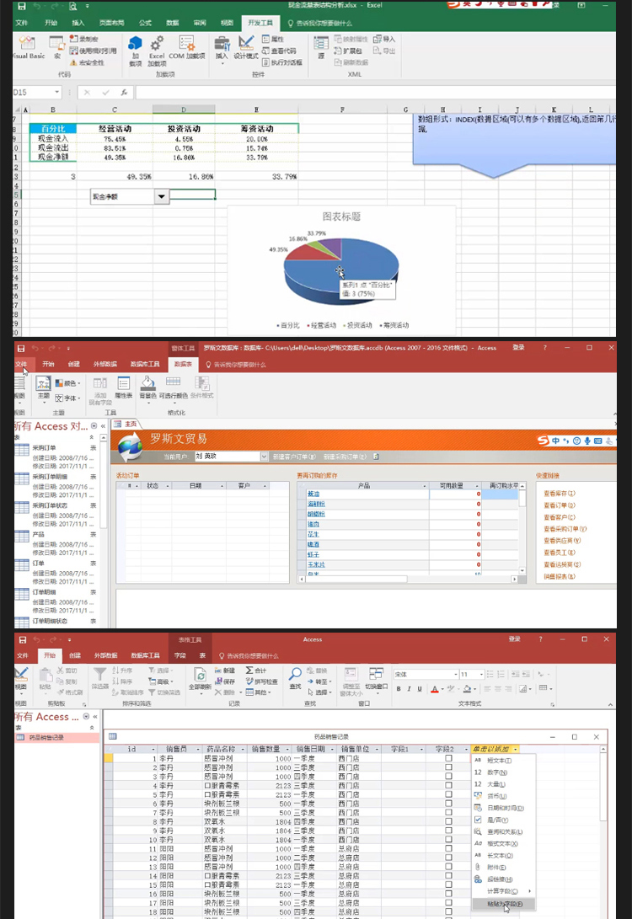Click 查看库存 quick link

tap(560, 494)
